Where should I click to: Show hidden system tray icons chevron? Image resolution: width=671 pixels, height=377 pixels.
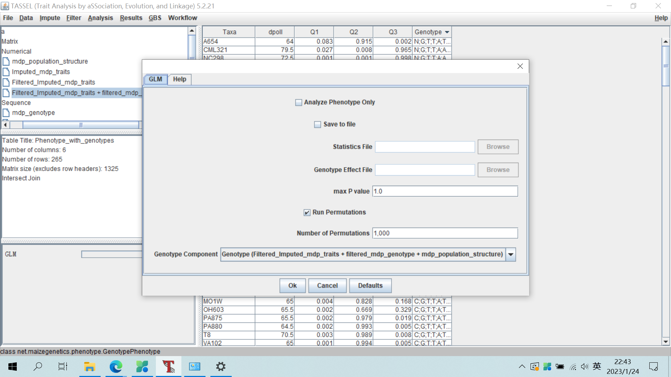[522, 367]
